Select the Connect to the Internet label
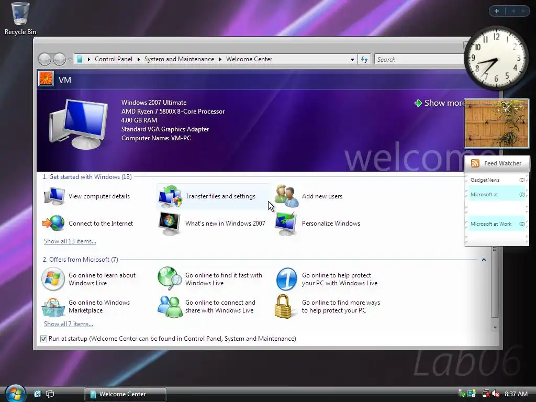 pos(100,223)
